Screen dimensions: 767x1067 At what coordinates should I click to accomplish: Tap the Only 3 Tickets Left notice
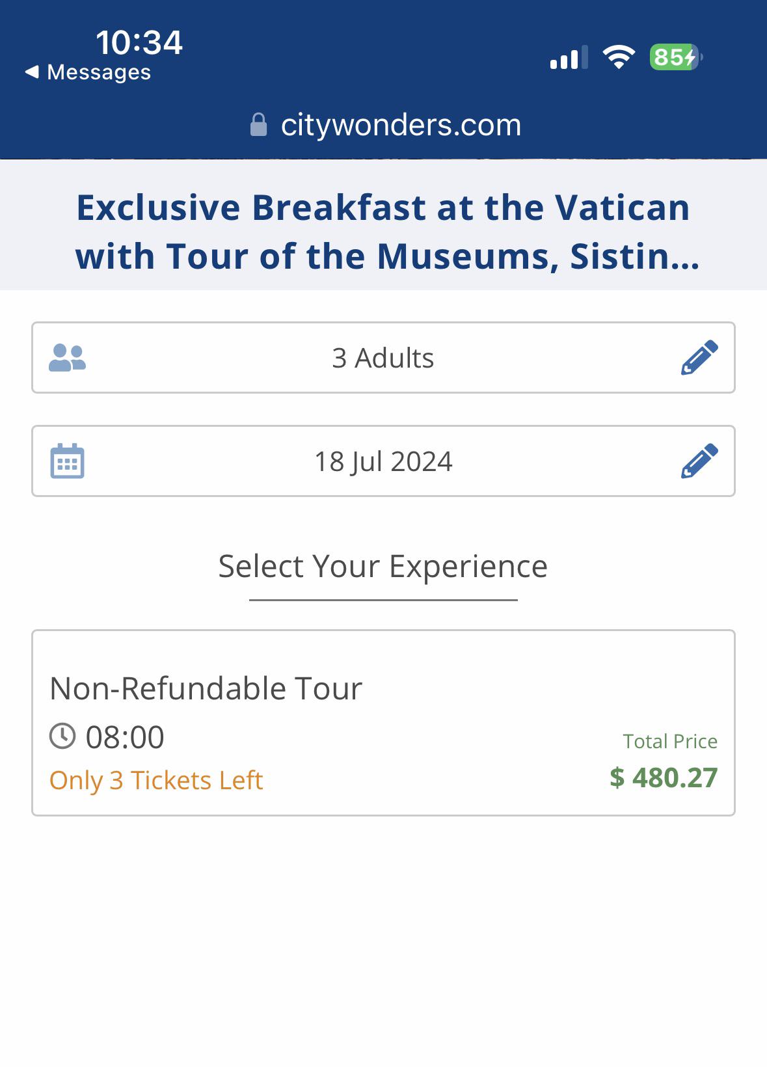coord(156,780)
